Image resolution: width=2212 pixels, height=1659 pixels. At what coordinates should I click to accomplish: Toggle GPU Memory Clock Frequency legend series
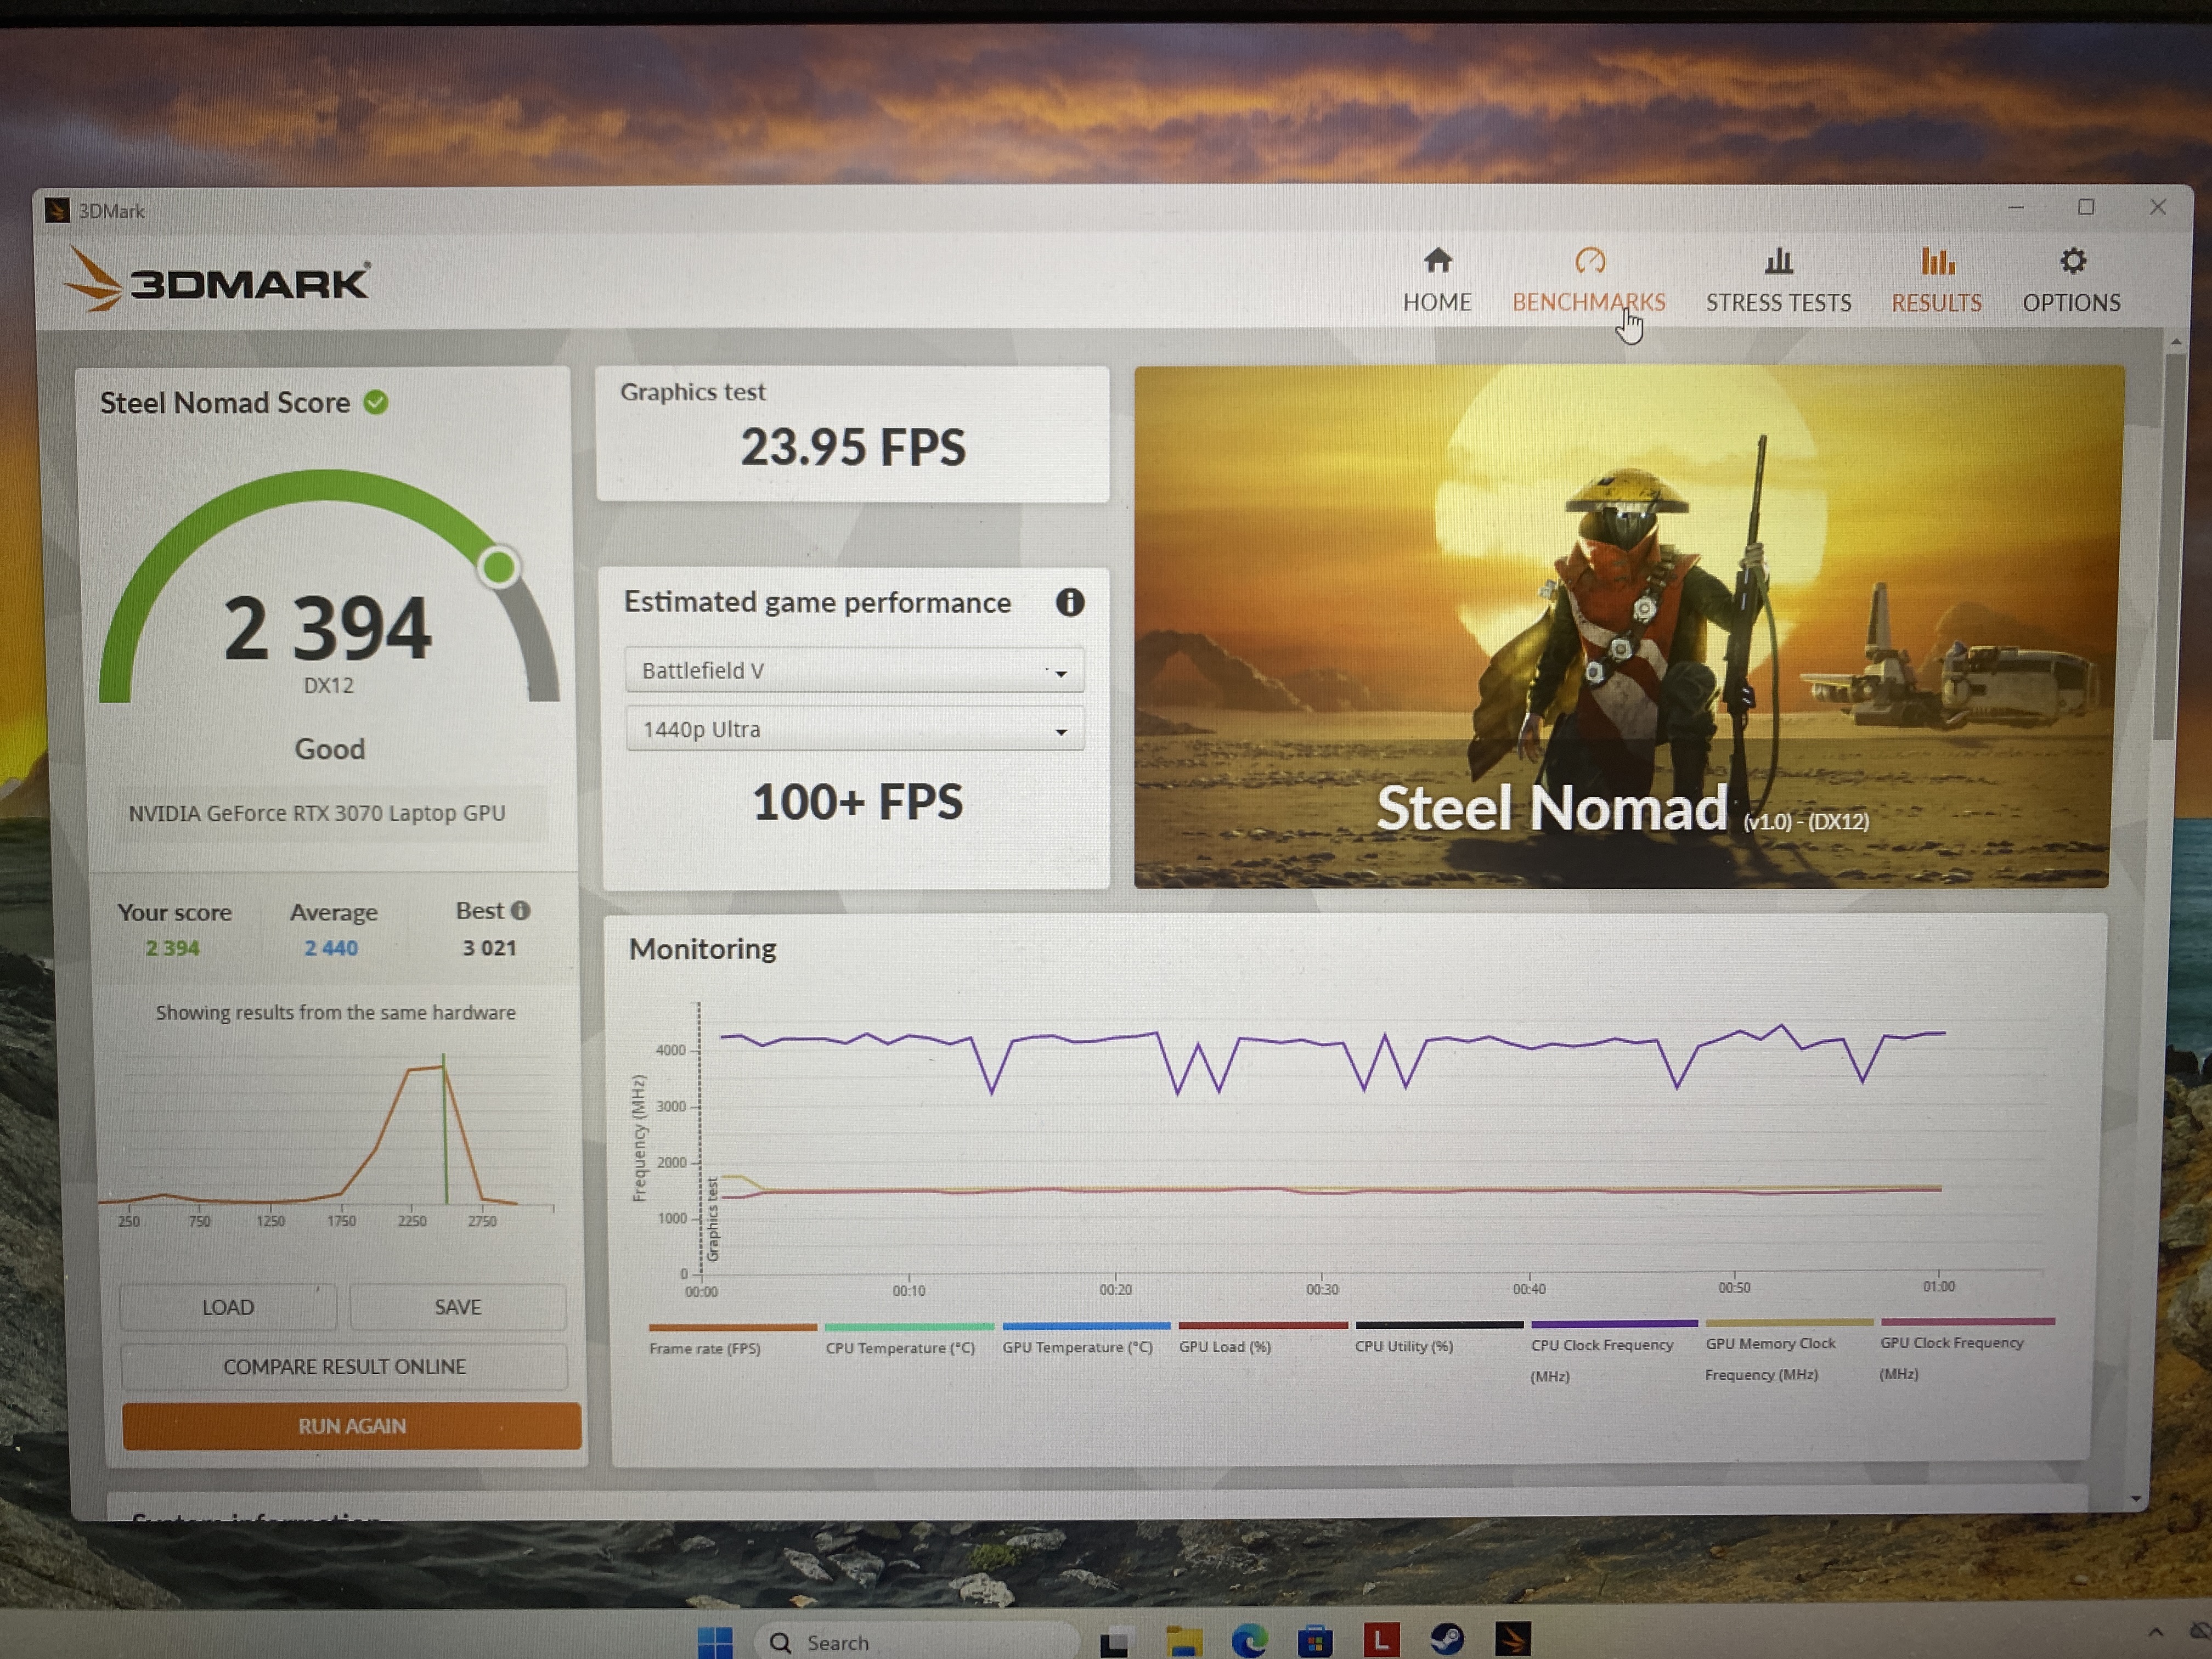[1788, 1351]
